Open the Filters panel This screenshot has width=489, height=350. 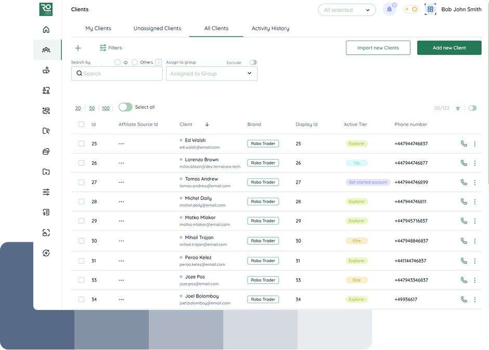(111, 48)
